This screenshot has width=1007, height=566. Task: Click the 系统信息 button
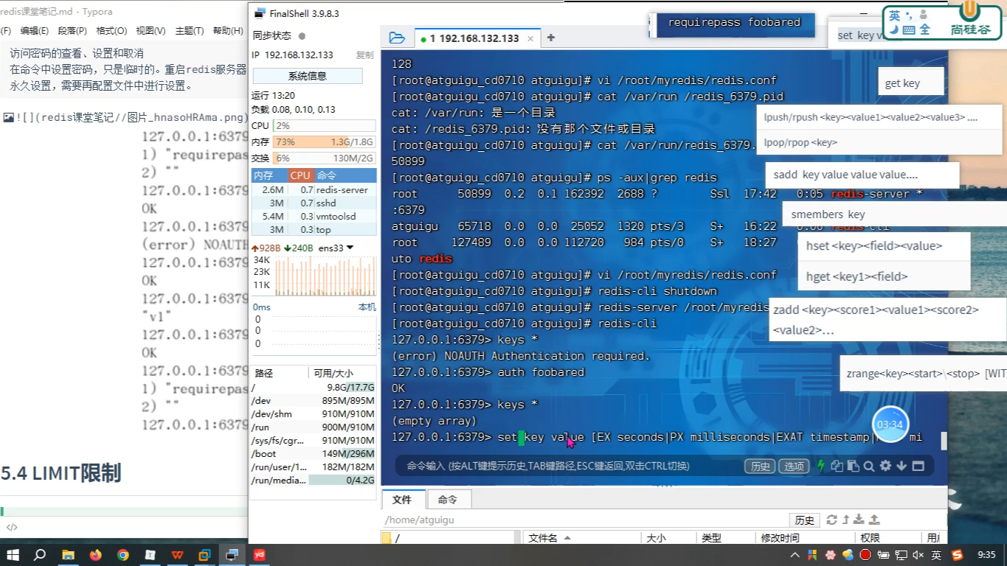(308, 76)
